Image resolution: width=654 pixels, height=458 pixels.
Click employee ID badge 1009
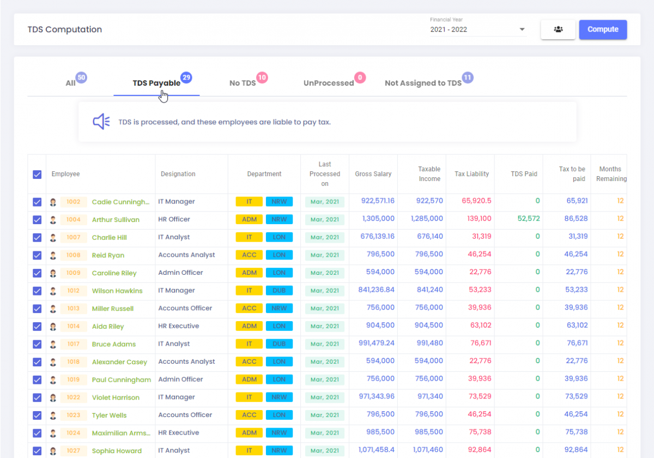click(74, 273)
